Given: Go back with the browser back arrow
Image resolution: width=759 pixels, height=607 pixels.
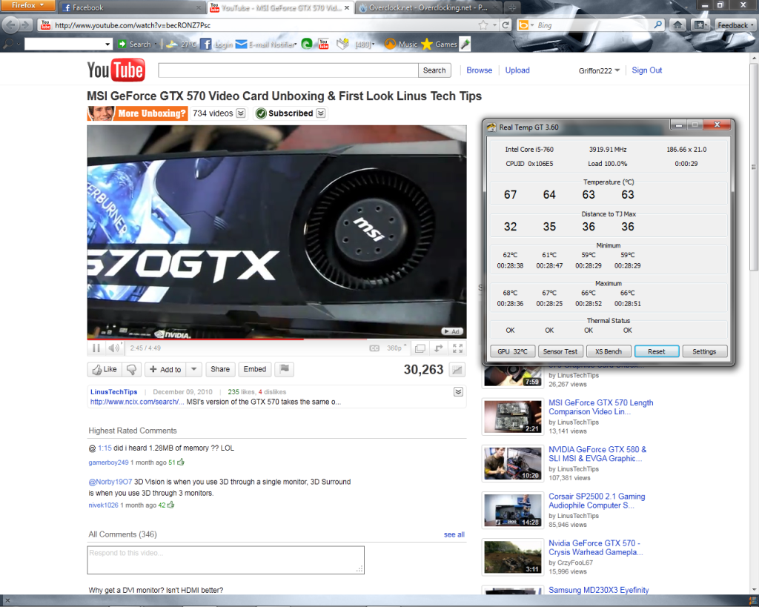Looking at the screenshot, I should click(12, 25).
